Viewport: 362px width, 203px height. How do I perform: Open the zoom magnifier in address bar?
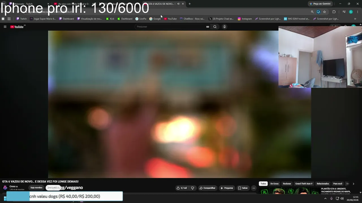coord(312,12)
